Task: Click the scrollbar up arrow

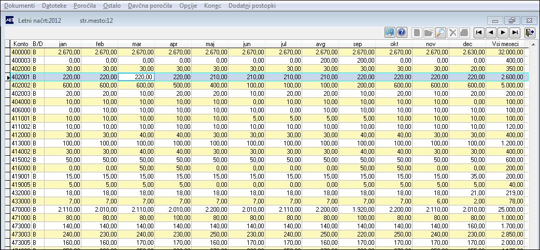Action: tap(533, 44)
